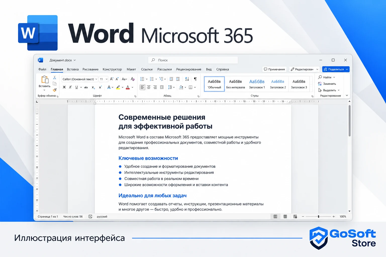Click the Borders icon

point(190,87)
